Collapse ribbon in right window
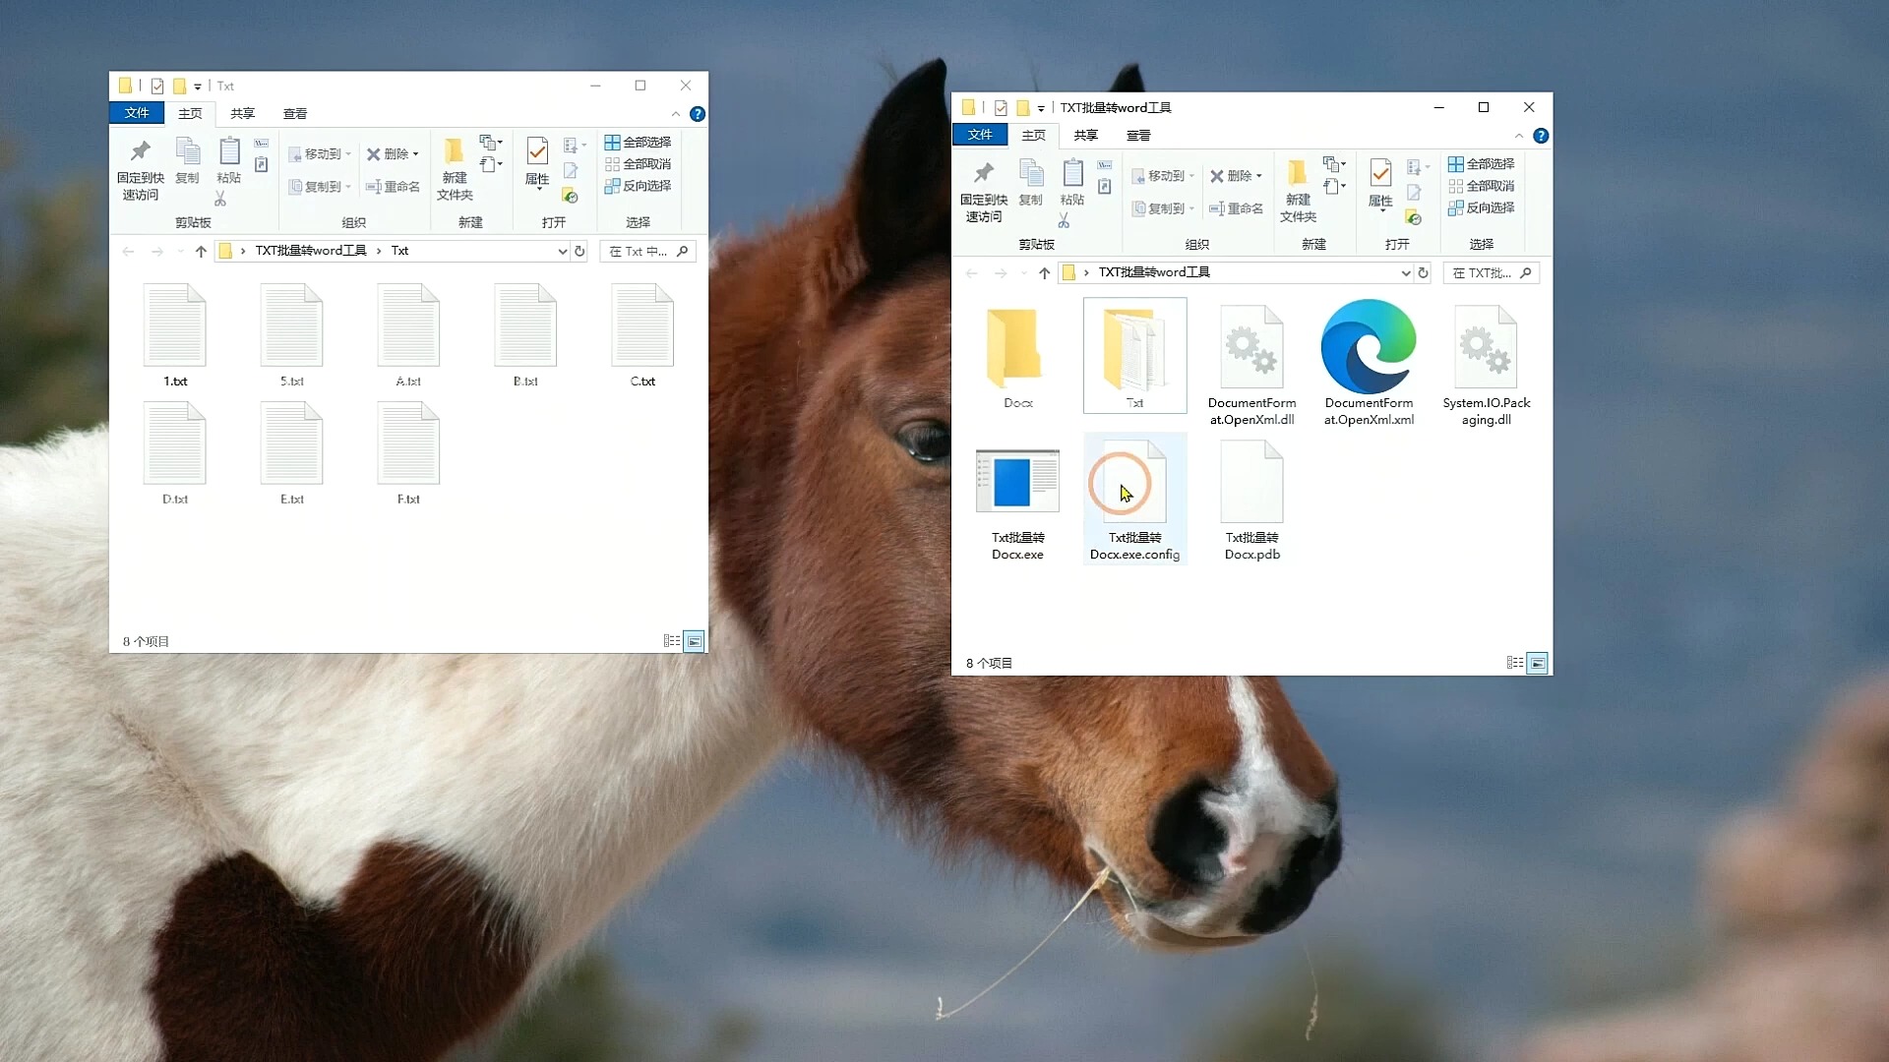This screenshot has height=1062, width=1889. point(1519,136)
